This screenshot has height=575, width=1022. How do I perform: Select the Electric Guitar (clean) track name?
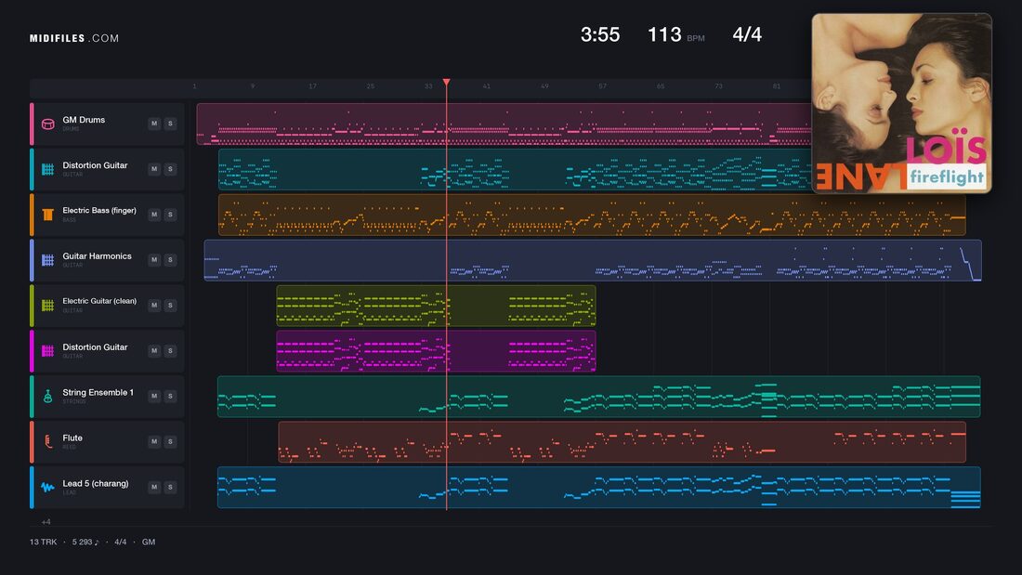tap(99, 301)
